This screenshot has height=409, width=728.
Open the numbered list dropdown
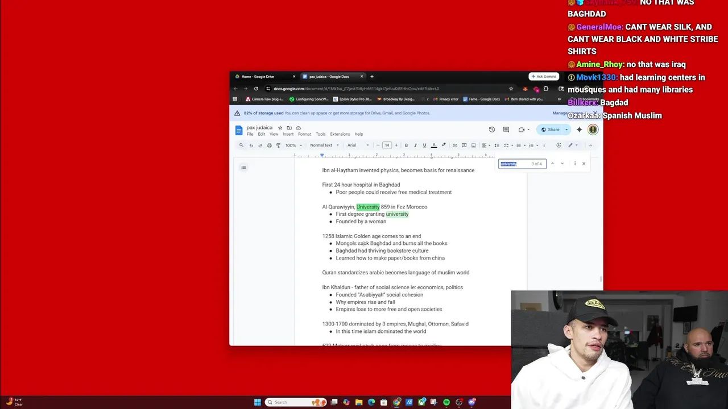pos(533,145)
